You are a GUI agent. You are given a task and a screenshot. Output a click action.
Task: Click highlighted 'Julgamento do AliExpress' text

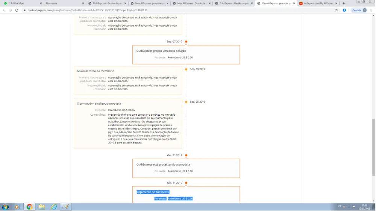[153, 192]
